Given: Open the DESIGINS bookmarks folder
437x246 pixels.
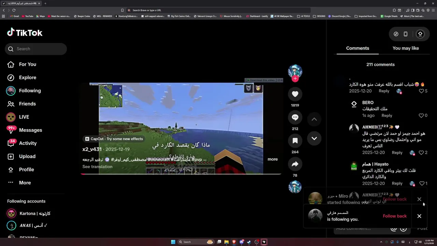Looking at the screenshot, I should [319, 16].
